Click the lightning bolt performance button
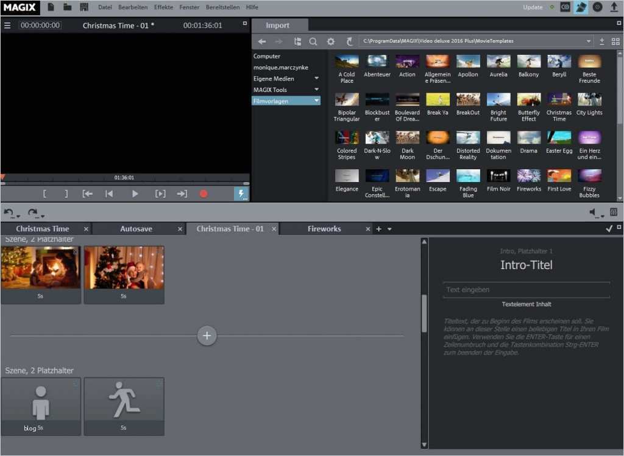 point(241,194)
